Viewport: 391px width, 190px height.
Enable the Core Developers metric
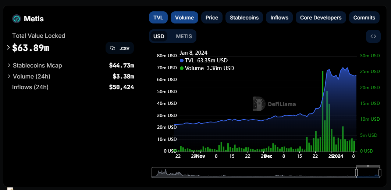321,18
